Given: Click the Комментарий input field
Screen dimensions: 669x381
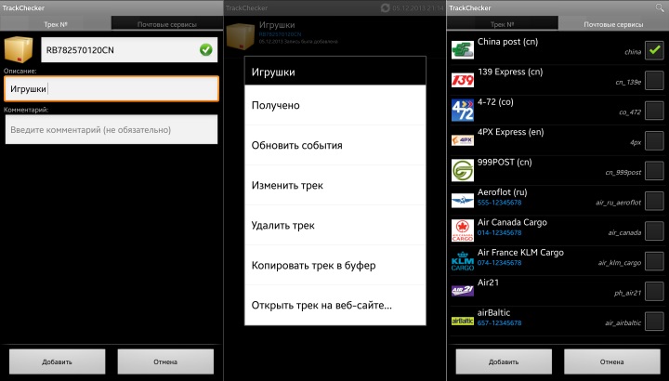Looking at the screenshot, I should [x=111, y=129].
